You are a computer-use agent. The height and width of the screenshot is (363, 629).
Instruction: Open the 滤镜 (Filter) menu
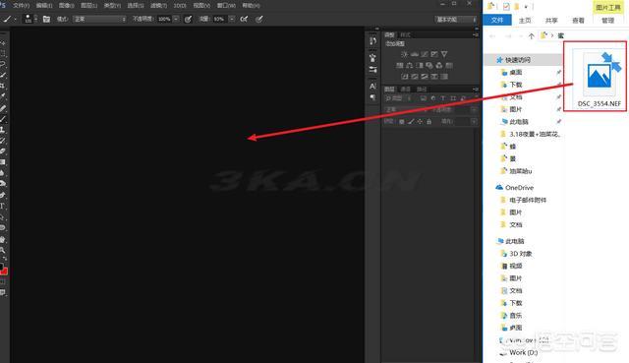pyautogui.click(x=159, y=6)
